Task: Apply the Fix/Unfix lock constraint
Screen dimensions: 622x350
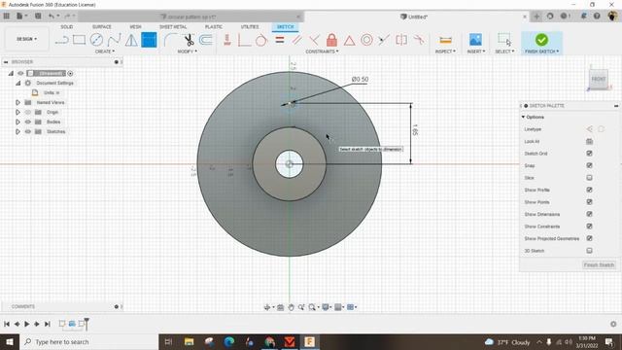Action: pos(331,40)
